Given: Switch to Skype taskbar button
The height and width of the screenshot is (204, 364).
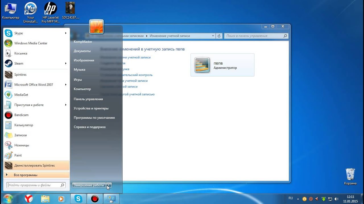Looking at the screenshot, I should [x=78, y=198].
